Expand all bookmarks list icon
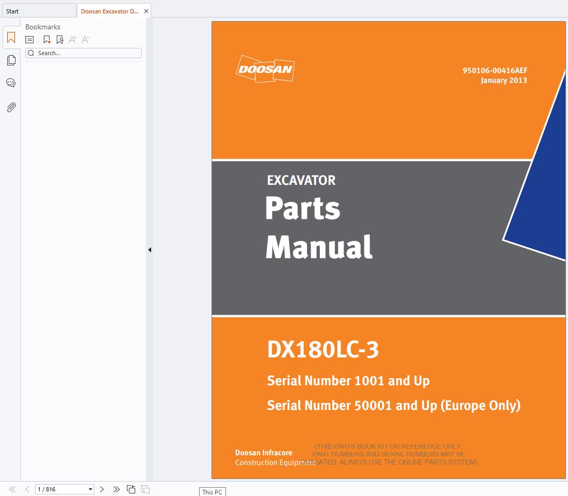The width and height of the screenshot is (568, 496). point(29,40)
